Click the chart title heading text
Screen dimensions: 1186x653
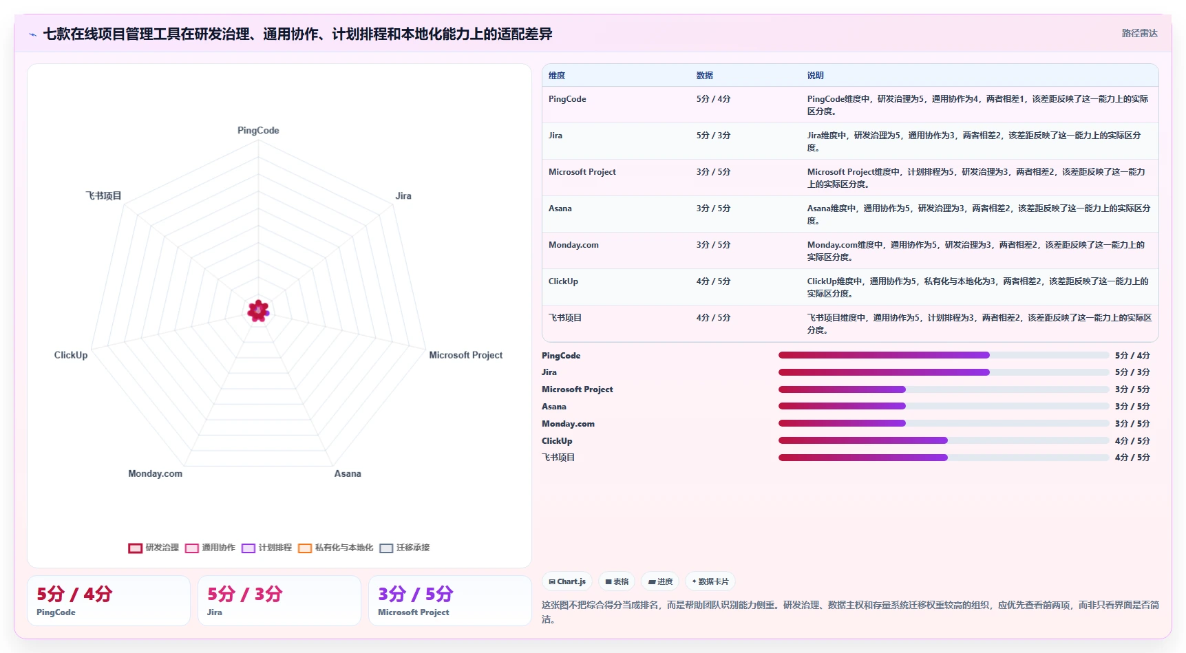point(298,34)
